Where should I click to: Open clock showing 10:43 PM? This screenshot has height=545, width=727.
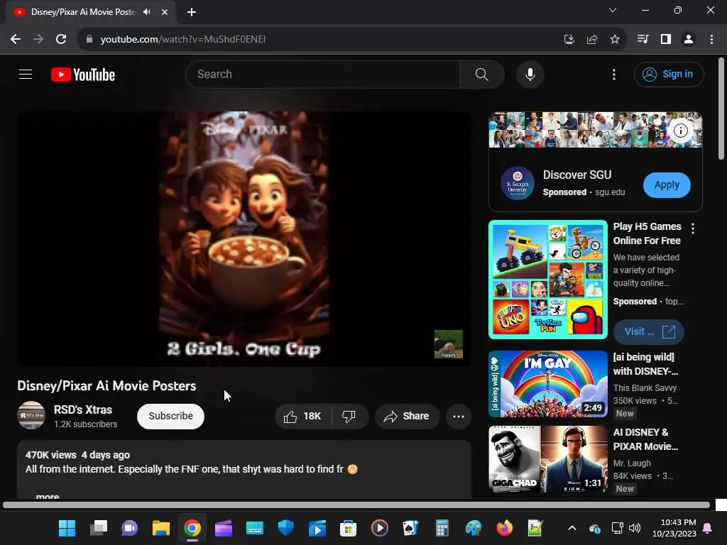pyautogui.click(x=674, y=528)
